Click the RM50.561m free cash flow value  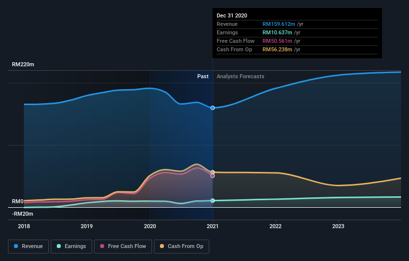(x=277, y=41)
